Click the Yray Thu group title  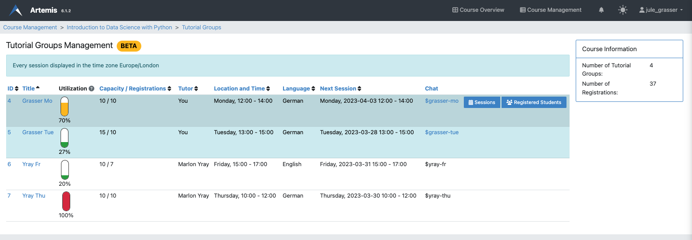point(34,196)
